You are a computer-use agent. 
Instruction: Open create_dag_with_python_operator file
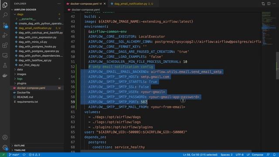pyautogui.click(x=41, y=24)
